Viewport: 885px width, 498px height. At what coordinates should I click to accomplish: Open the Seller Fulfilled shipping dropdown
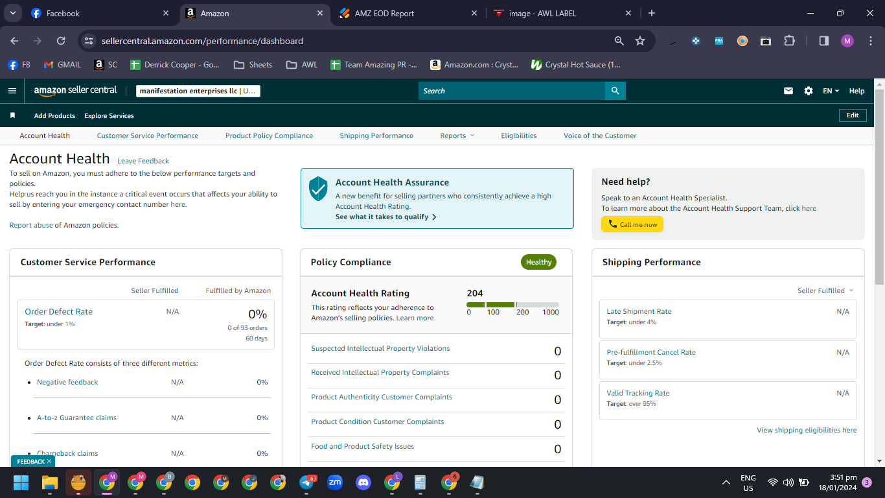click(825, 290)
